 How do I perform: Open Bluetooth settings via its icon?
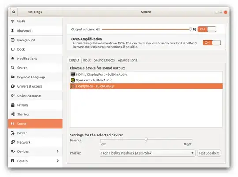pos(13,30)
